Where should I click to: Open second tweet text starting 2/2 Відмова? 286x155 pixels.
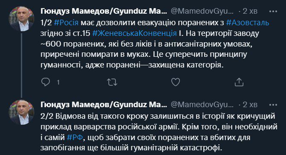[x=159, y=132]
